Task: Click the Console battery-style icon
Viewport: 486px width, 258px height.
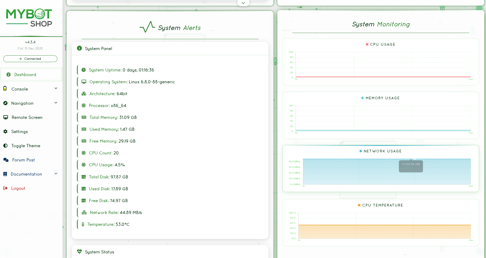Action: (x=5, y=88)
